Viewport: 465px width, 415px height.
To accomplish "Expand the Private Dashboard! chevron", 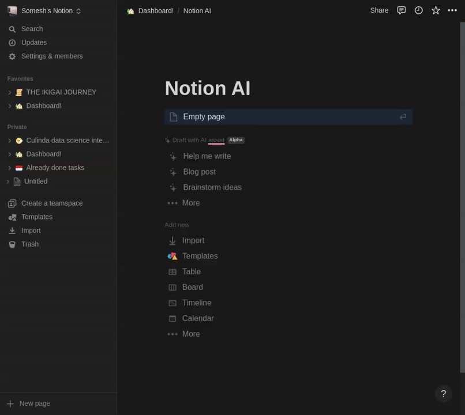I will click(x=9, y=154).
